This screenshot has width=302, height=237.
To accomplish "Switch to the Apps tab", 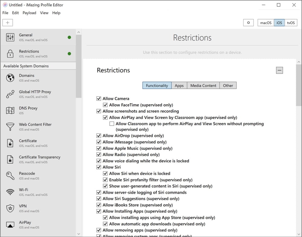I will coord(179,85).
